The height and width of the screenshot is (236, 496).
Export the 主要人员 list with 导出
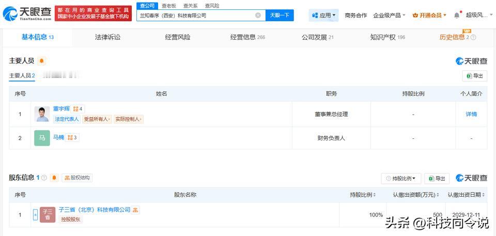coord(475,76)
